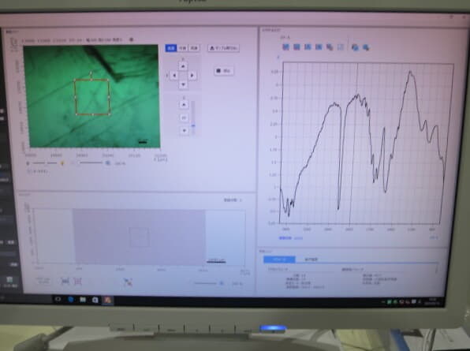
Task: Switch to the second tab under spectrum
Action: click(x=311, y=260)
